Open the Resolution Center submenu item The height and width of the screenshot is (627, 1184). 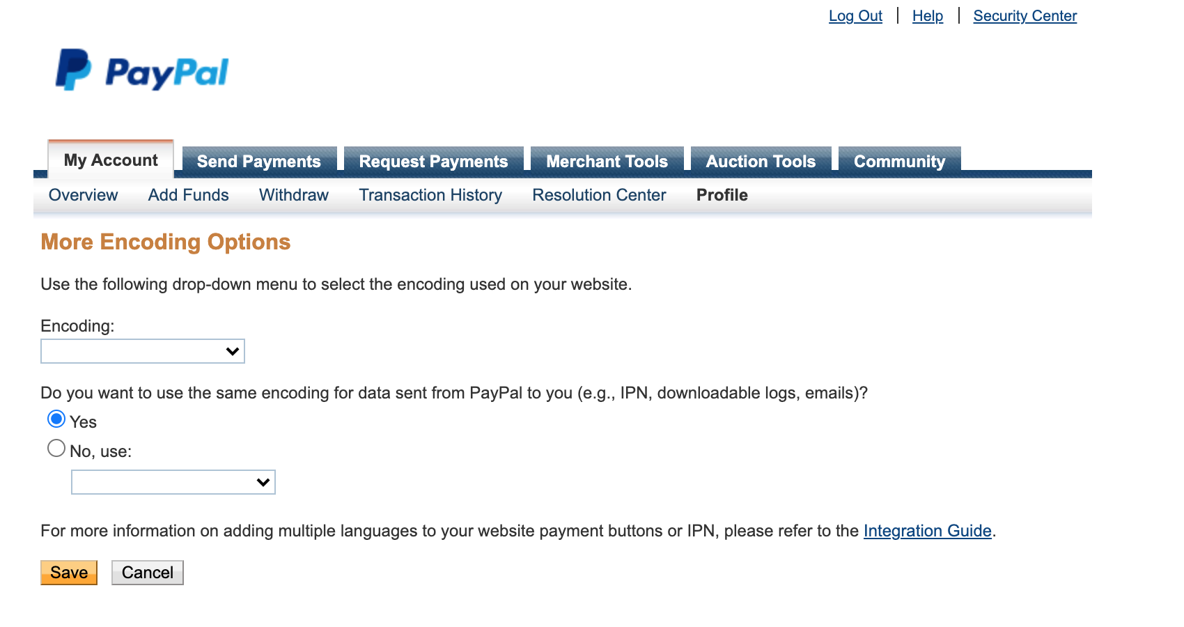click(599, 195)
